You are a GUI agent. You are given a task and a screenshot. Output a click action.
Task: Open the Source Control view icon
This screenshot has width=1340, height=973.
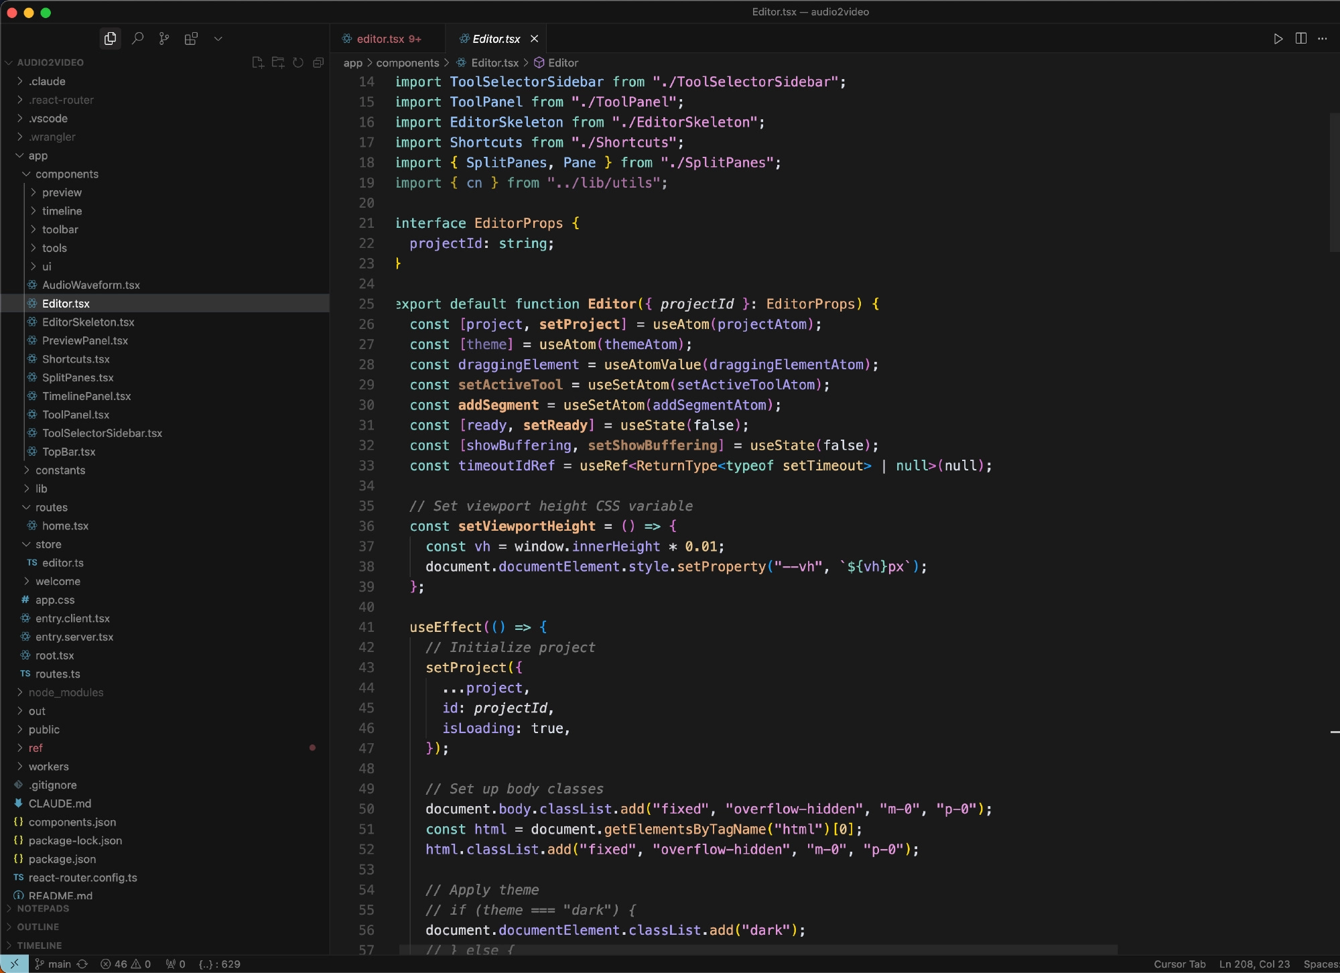click(164, 39)
